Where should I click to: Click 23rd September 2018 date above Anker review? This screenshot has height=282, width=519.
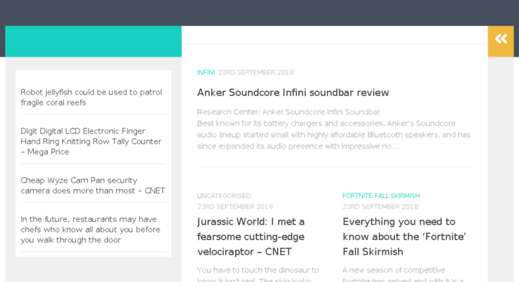click(x=256, y=72)
